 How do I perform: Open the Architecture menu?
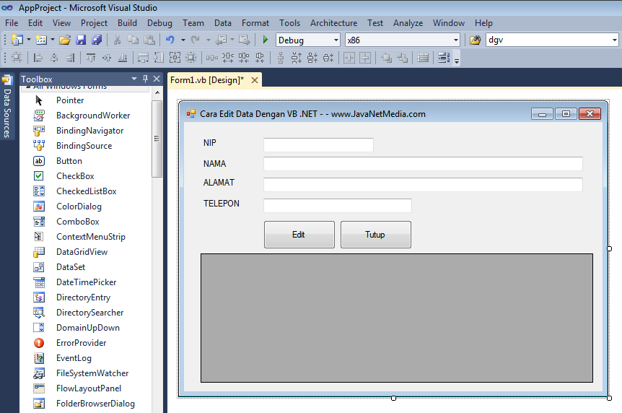pyautogui.click(x=333, y=23)
